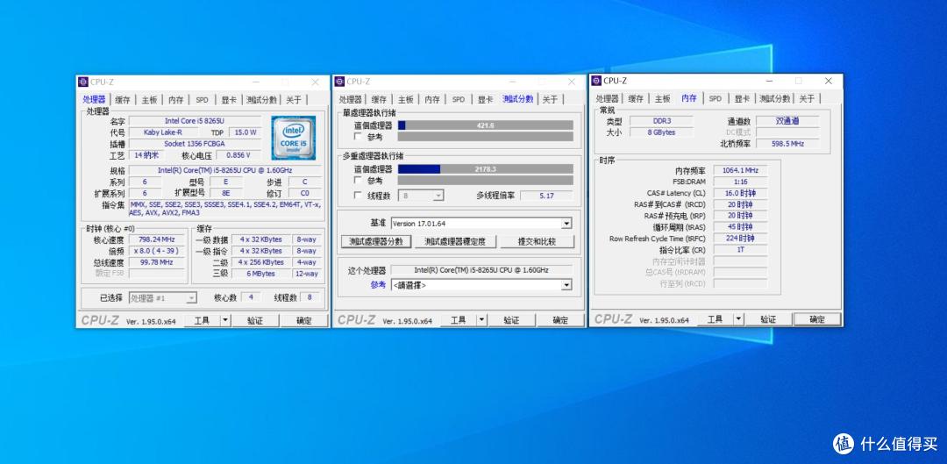The image size is (947, 464).
Task: Switch to 缓存 tab in processor window
Action: (123, 100)
